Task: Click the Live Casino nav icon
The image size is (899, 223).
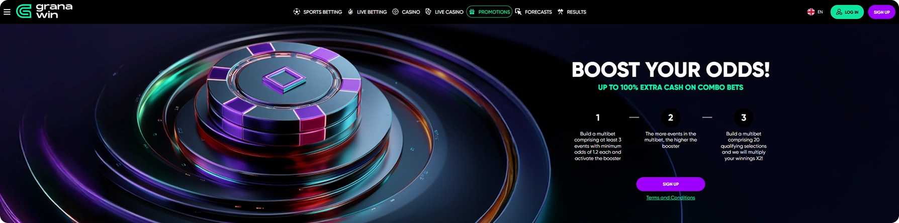Action: tap(428, 12)
